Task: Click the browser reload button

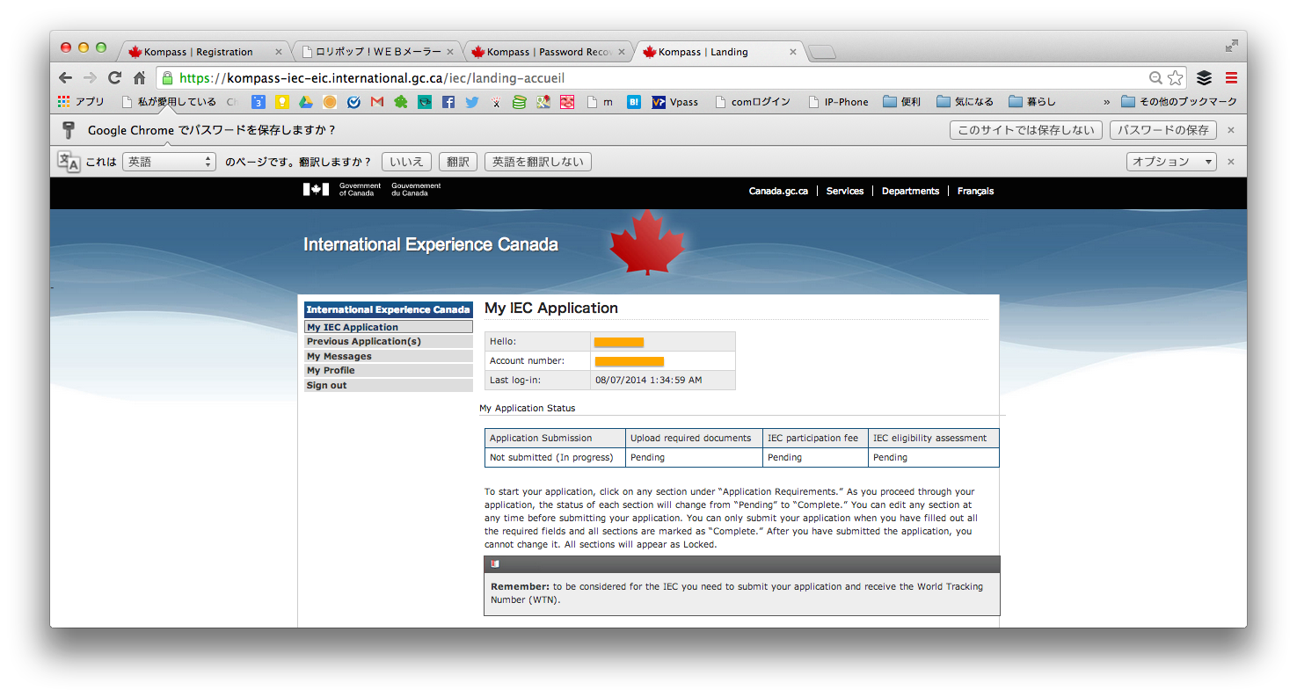Action: coord(114,77)
